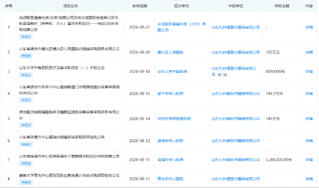Screen dimensions: 319x188
Task: Click 中标方 tag under 邹平市中心医院 project
Action: click(26, 100)
